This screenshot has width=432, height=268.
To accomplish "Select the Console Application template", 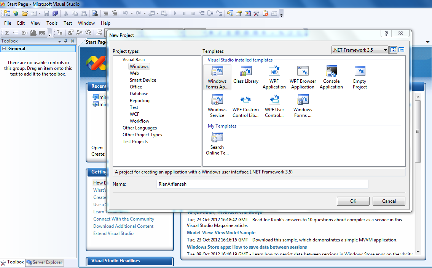I will [x=331, y=77].
